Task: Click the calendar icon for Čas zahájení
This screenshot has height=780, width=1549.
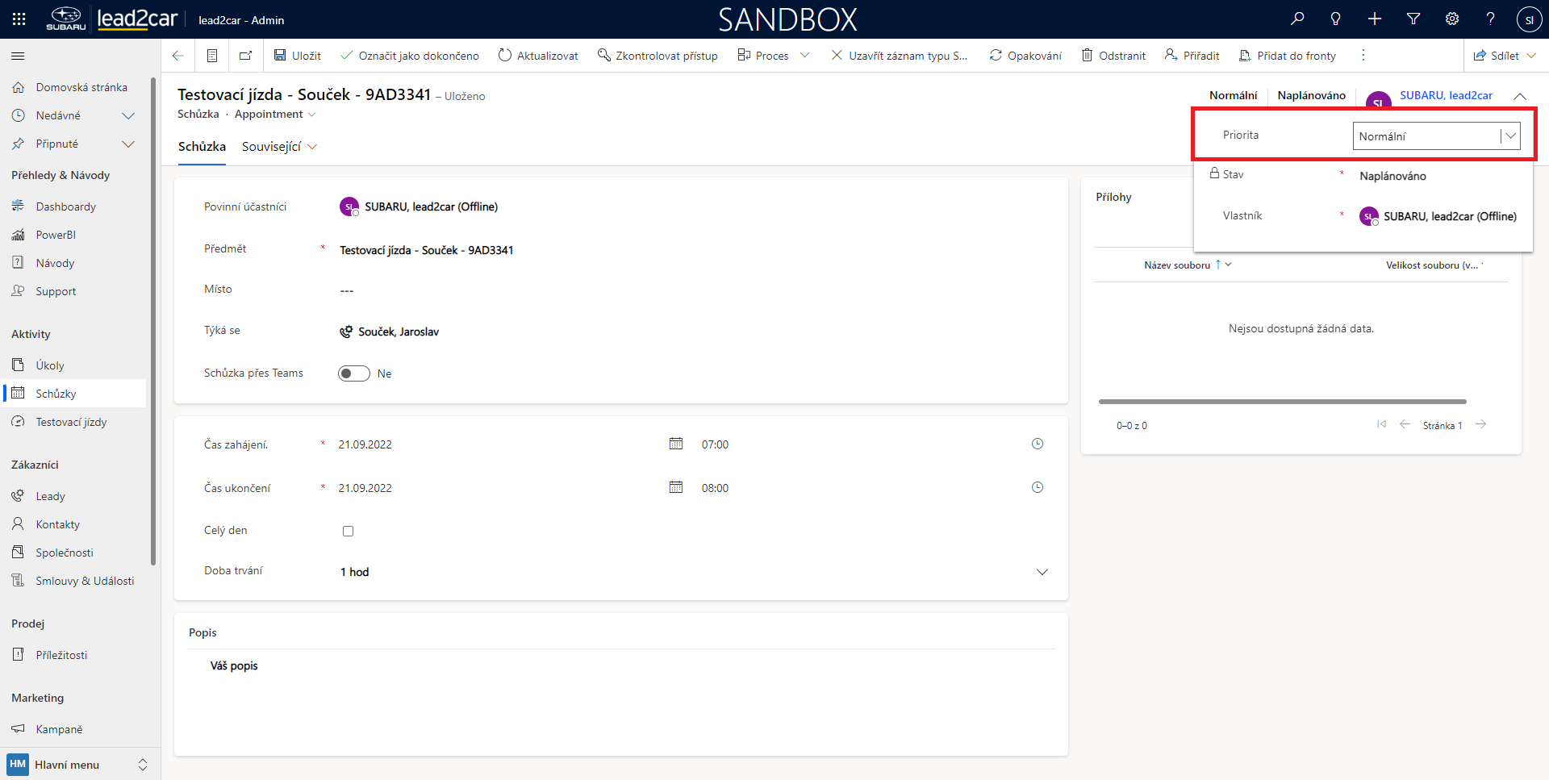Action: pos(676,444)
